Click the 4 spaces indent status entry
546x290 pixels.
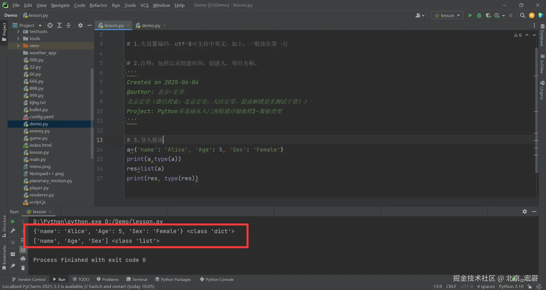(486, 286)
